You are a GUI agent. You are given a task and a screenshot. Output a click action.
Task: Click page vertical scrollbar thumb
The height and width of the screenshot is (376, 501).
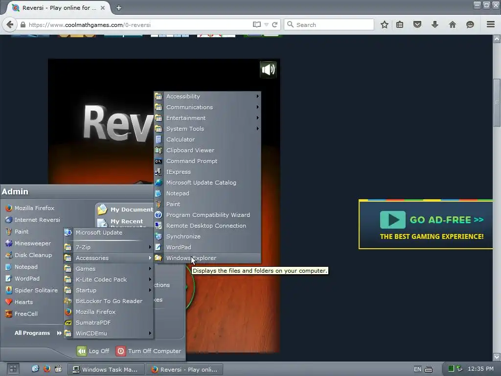click(497, 103)
